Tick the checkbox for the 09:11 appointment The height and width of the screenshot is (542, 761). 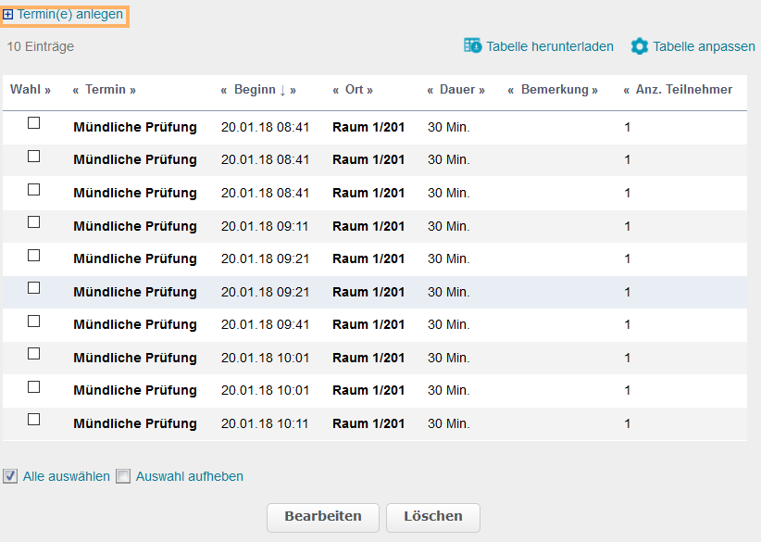(x=34, y=222)
